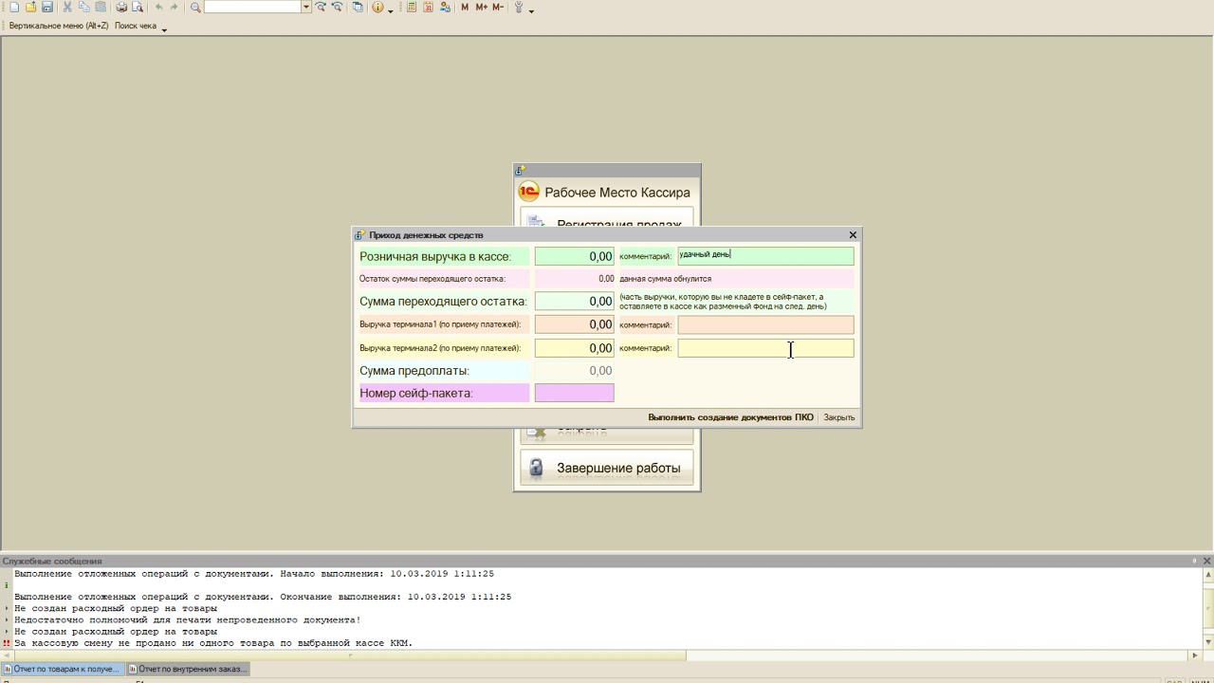The height and width of the screenshot is (683, 1214).
Task: Click the Windows list icon
Action: [358, 7]
